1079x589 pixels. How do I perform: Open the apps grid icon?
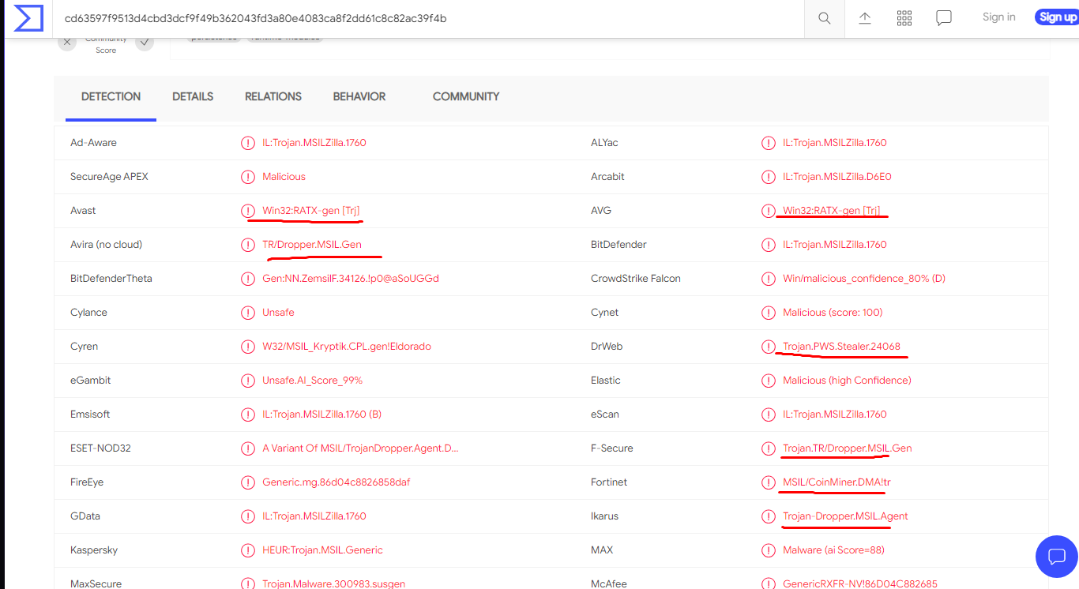pyautogui.click(x=904, y=18)
